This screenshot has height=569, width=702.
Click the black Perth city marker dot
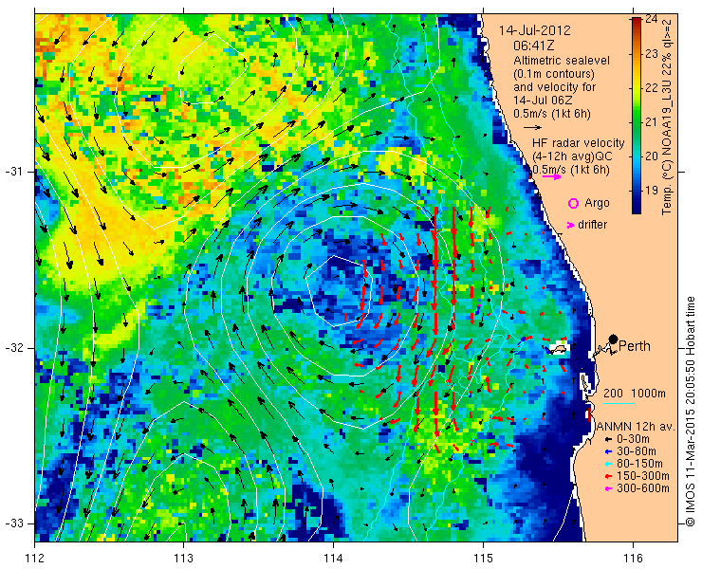613,339
